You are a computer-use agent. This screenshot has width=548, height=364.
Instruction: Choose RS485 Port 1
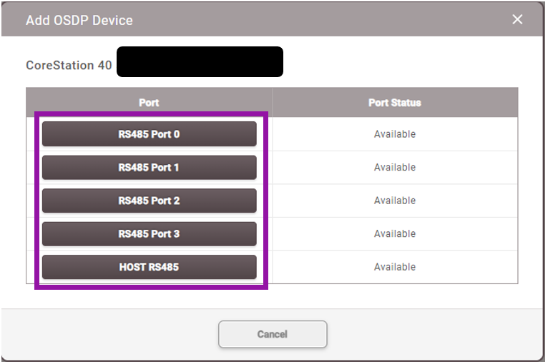[149, 168]
